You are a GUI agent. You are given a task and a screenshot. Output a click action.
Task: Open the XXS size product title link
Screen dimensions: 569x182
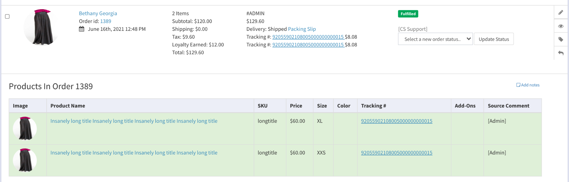(x=134, y=153)
